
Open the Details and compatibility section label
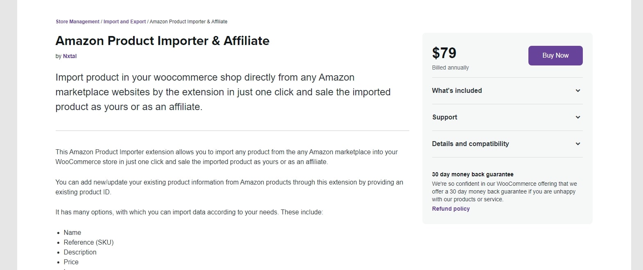[x=470, y=144]
